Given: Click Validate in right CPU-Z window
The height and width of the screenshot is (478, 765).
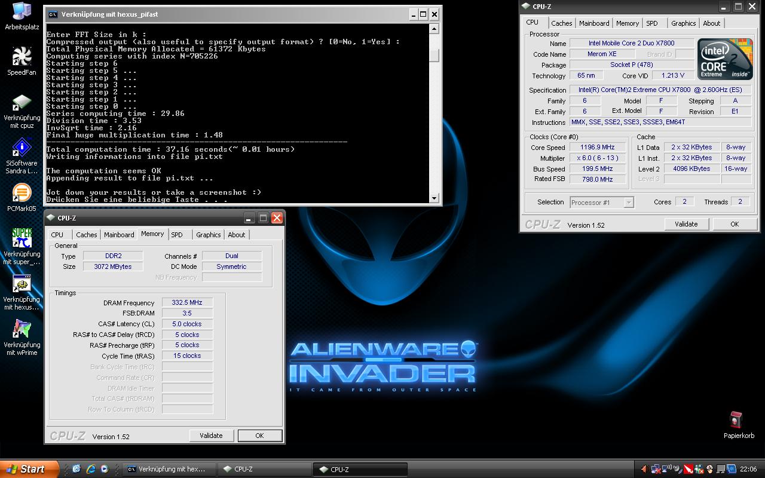Looking at the screenshot, I should (686, 224).
